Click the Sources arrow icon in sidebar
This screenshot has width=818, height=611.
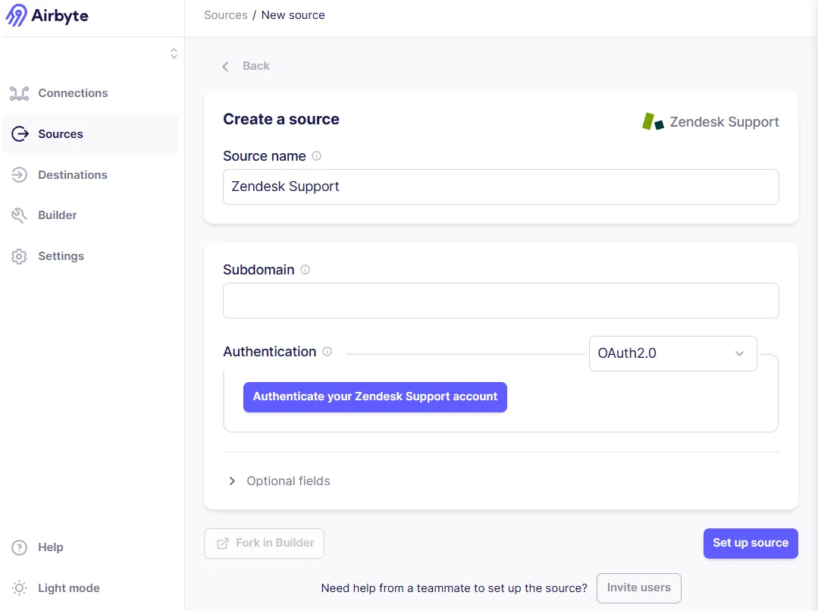point(20,134)
